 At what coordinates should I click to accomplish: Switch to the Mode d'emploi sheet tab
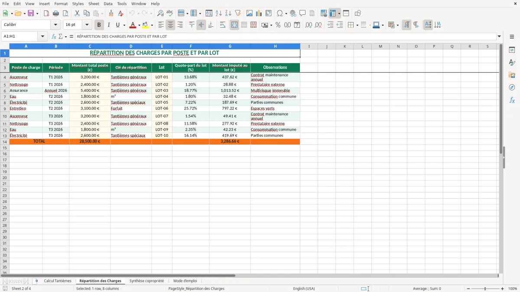[x=185, y=281]
